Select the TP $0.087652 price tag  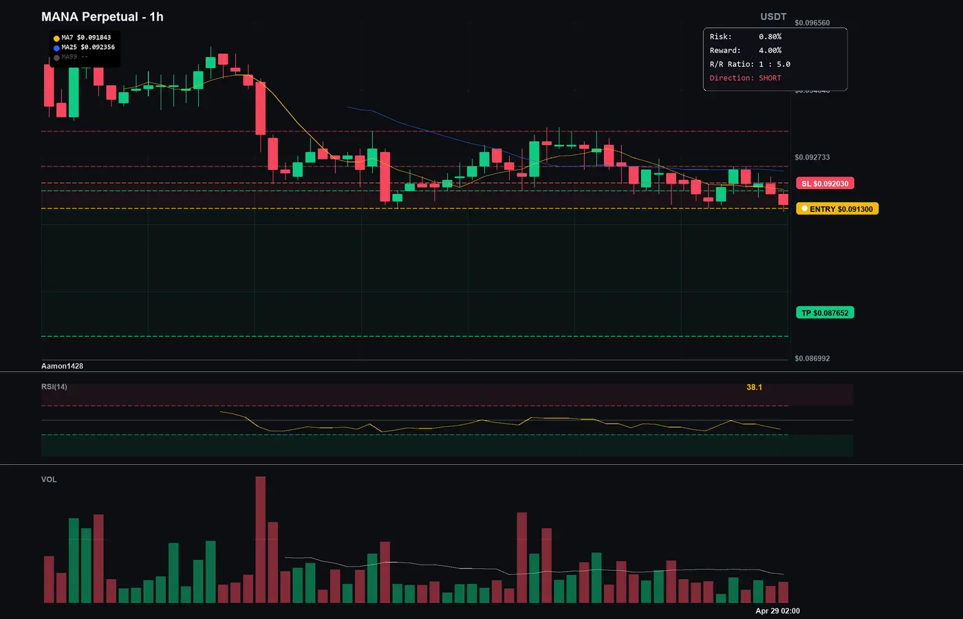point(825,313)
